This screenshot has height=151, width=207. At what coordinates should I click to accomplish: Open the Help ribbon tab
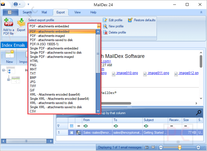click(93, 12)
